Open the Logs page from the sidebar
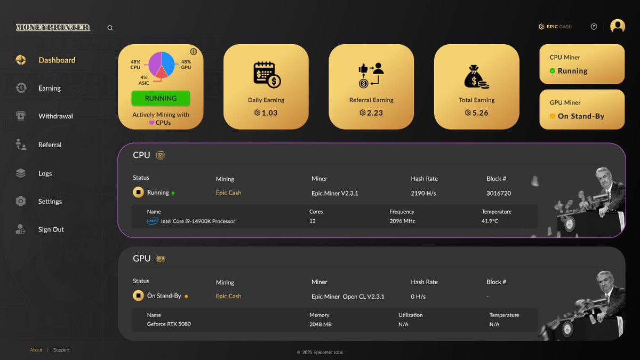The width and height of the screenshot is (640, 360). pyautogui.click(x=45, y=173)
